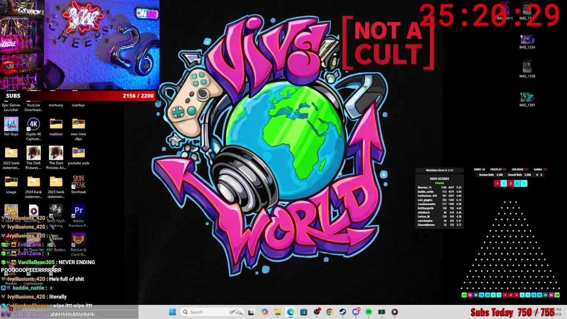Screen dimensions: 567x319
Task: Toggle the GAMBA OFF indicator
Action: coord(540,169)
